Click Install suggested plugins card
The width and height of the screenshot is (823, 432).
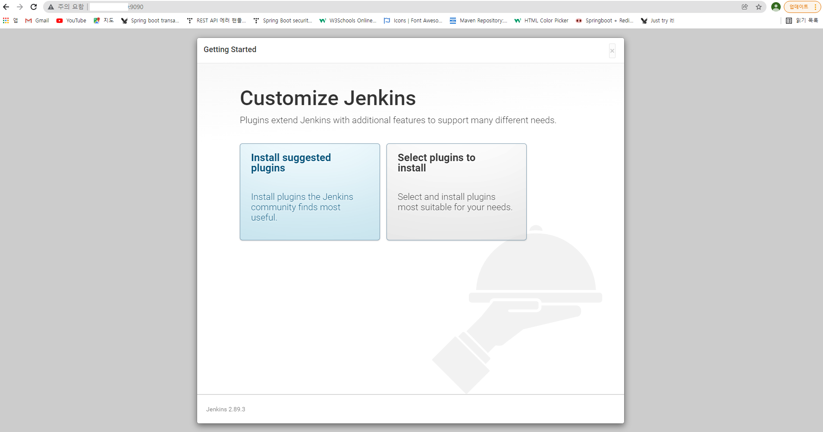point(310,192)
